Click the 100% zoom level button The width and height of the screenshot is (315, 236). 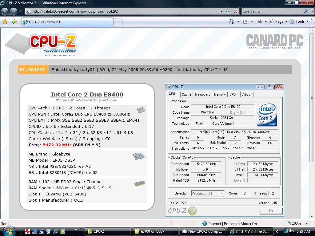(294, 223)
